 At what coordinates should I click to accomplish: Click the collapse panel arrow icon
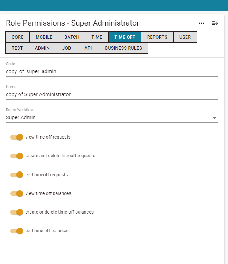coord(215,23)
